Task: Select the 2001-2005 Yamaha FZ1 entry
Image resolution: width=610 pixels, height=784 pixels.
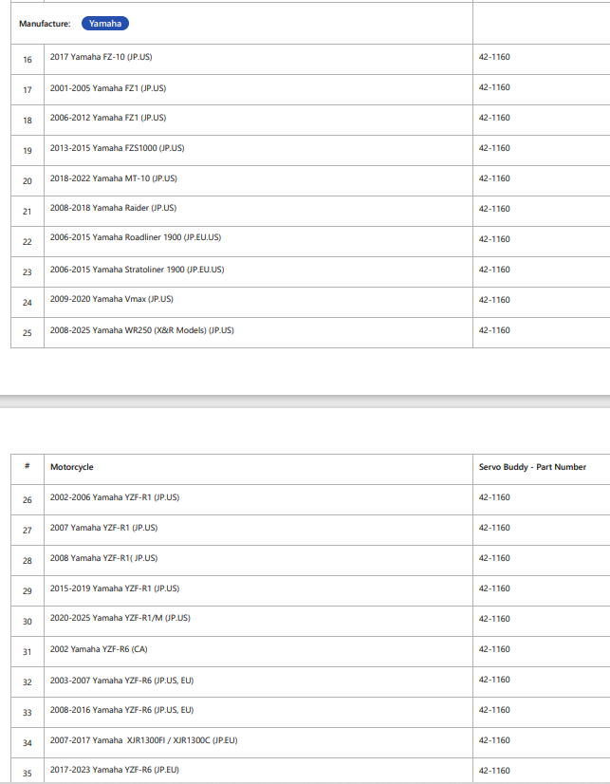Action: pos(108,88)
